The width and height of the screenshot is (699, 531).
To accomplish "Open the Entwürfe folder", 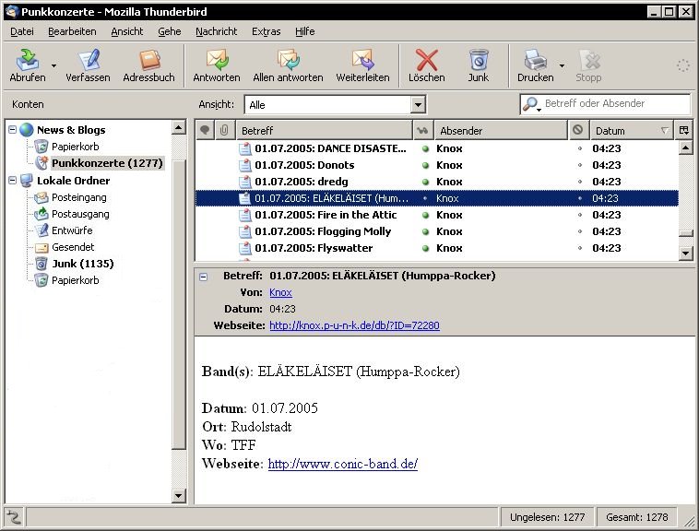I will [72, 230].
